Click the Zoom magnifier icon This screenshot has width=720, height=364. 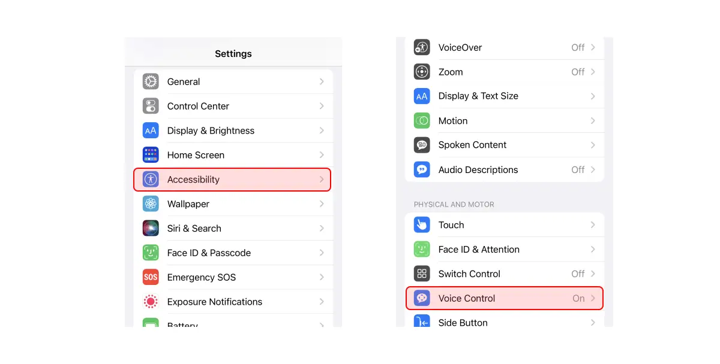click(x=422, y=71)
